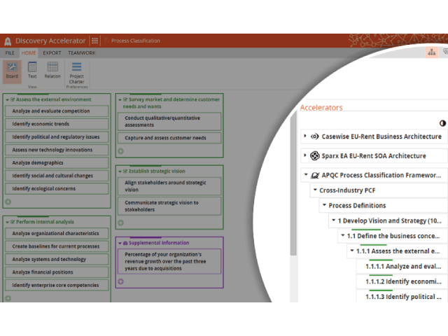Open Project Charter preferences
The image size is (448, 336).
click(76, 73)
